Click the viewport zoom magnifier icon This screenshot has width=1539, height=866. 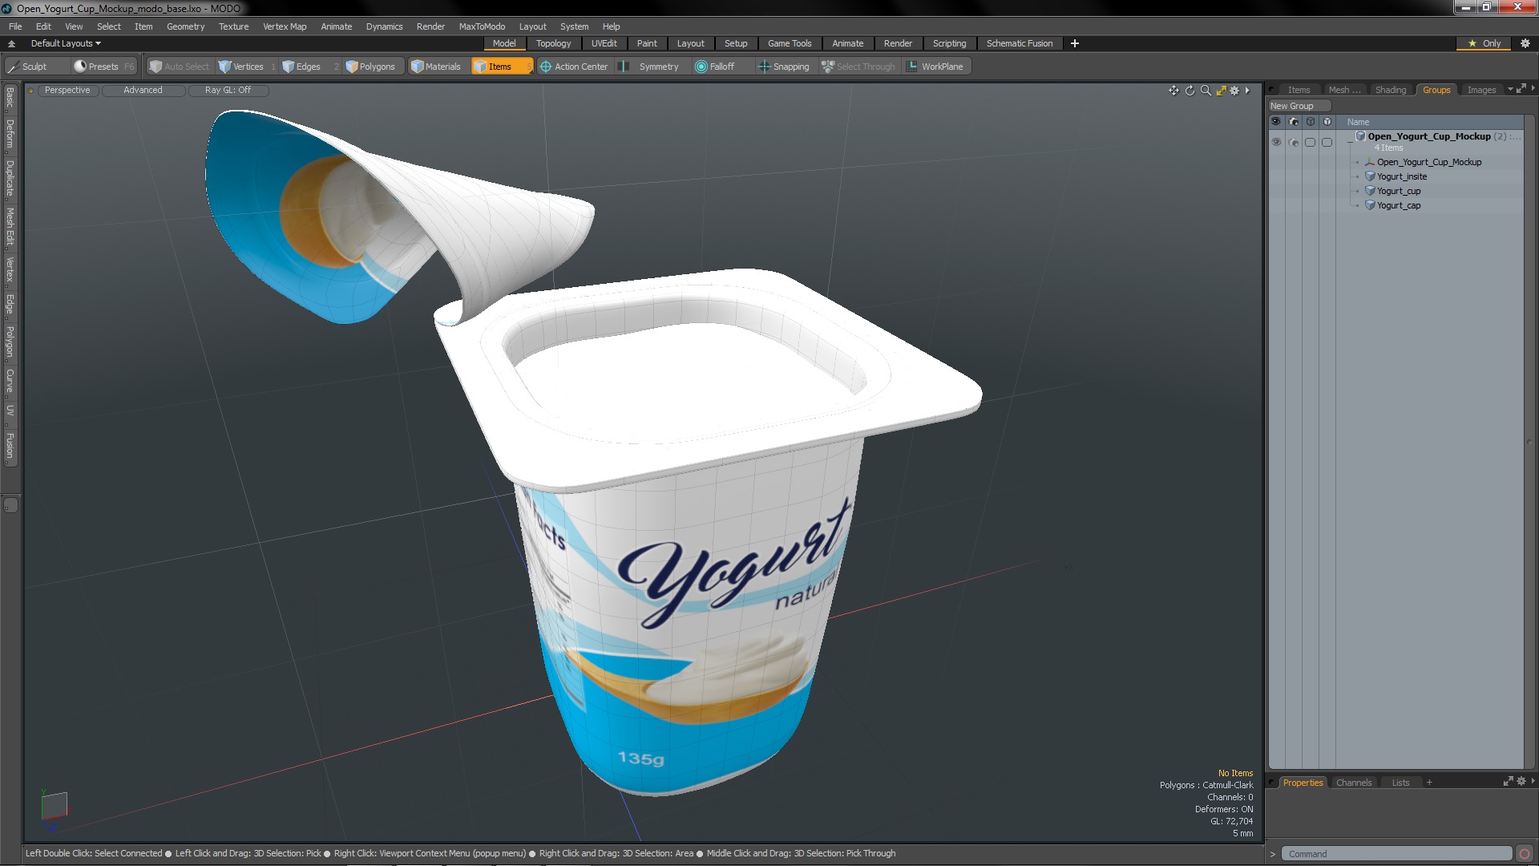1206,91
